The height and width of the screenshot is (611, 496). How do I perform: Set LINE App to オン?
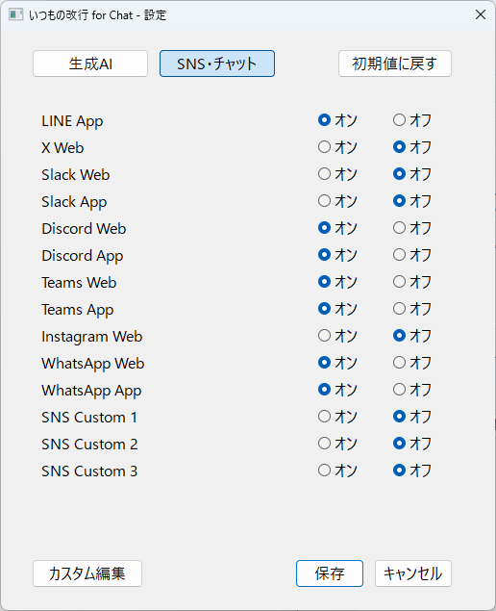coord(337,120)
